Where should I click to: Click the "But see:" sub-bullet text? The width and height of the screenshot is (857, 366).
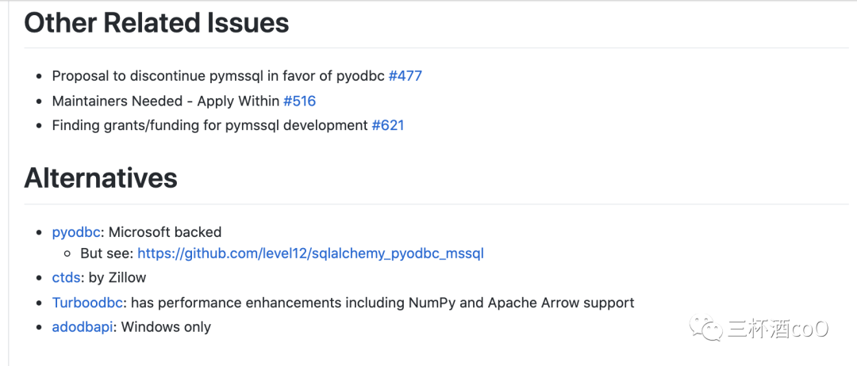point(107,254)
